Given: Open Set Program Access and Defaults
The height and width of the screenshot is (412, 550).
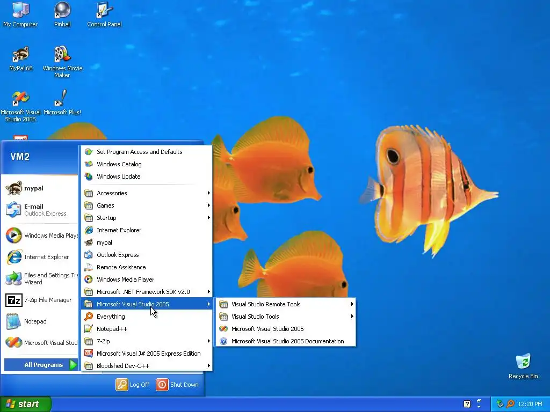Looking at the screenshot, I should 147,152.
